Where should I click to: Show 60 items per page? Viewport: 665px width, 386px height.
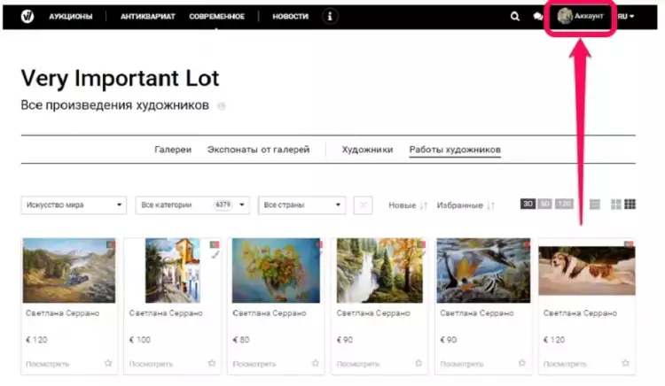pos(545,204)
